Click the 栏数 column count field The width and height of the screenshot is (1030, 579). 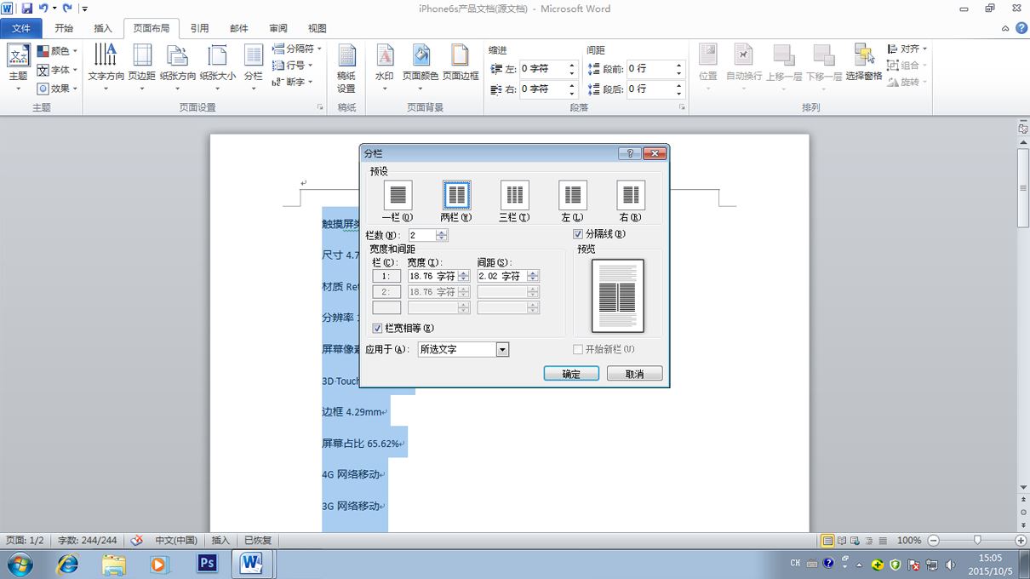click(422, 235)
